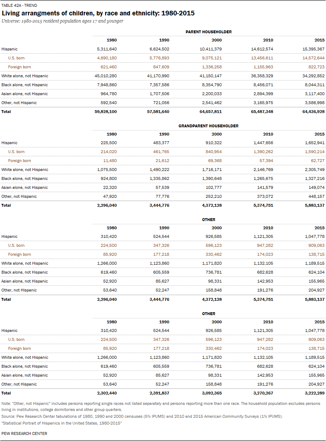Click the PEW RESEARCH CENTER footer text
326x441 pixels.
pyautogui.click(x=24, y=433)
